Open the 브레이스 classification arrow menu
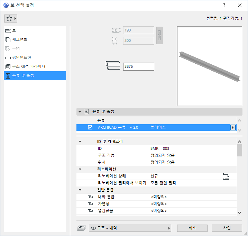The width and height of the screenshot is (248, 236). point(233,127)
